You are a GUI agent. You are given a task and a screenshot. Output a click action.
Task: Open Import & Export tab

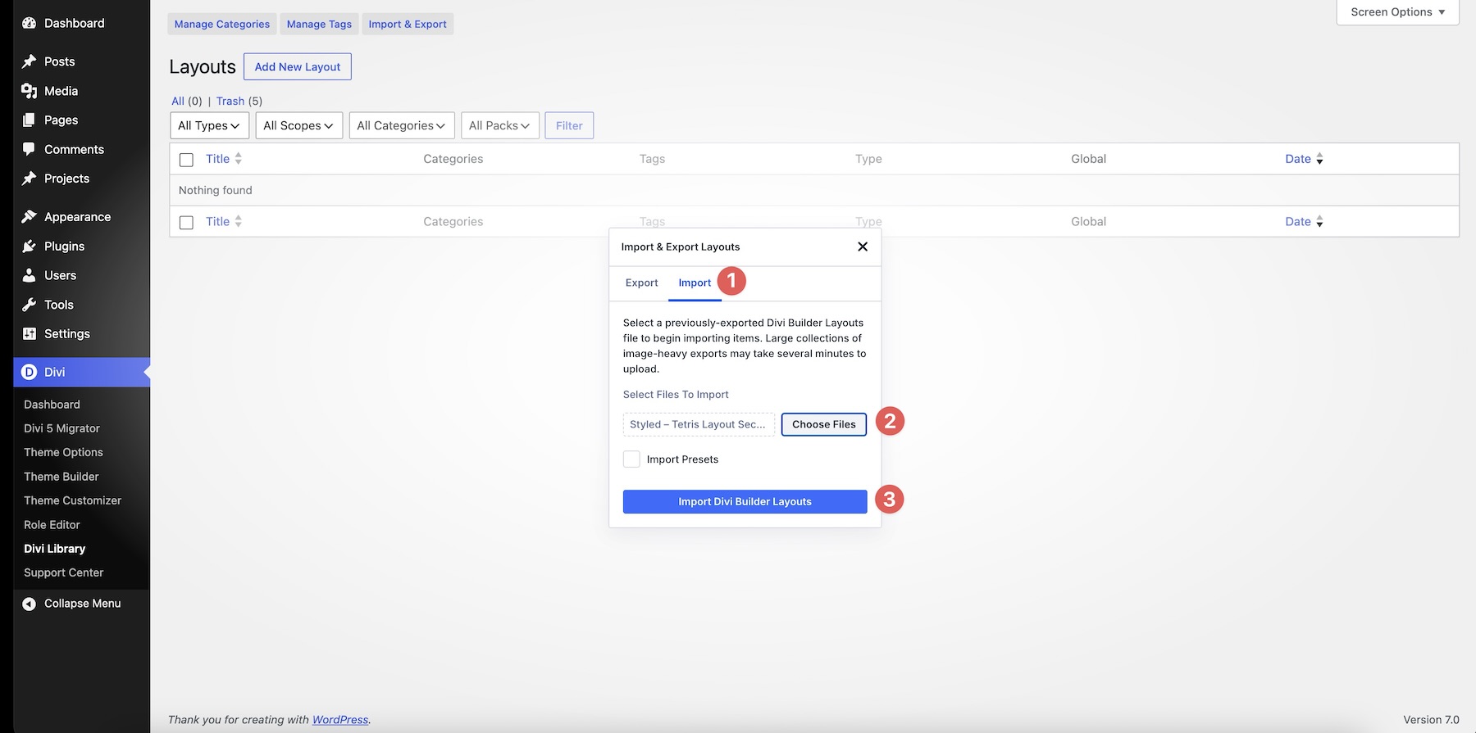point(408,24)
